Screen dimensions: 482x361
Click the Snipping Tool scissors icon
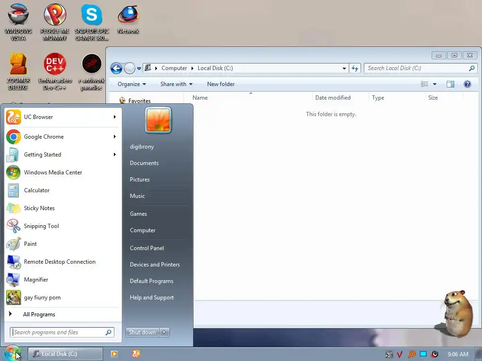pos(14,226)
